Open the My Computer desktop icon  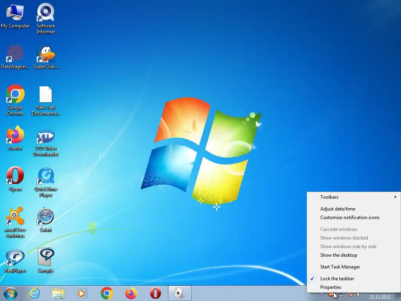pos(15,16)
